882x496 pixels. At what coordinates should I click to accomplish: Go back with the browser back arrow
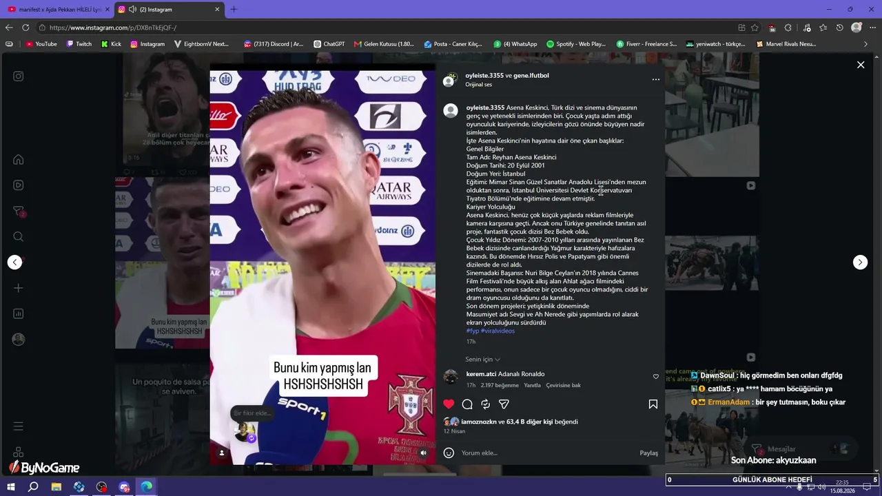(x=9, y=28)
